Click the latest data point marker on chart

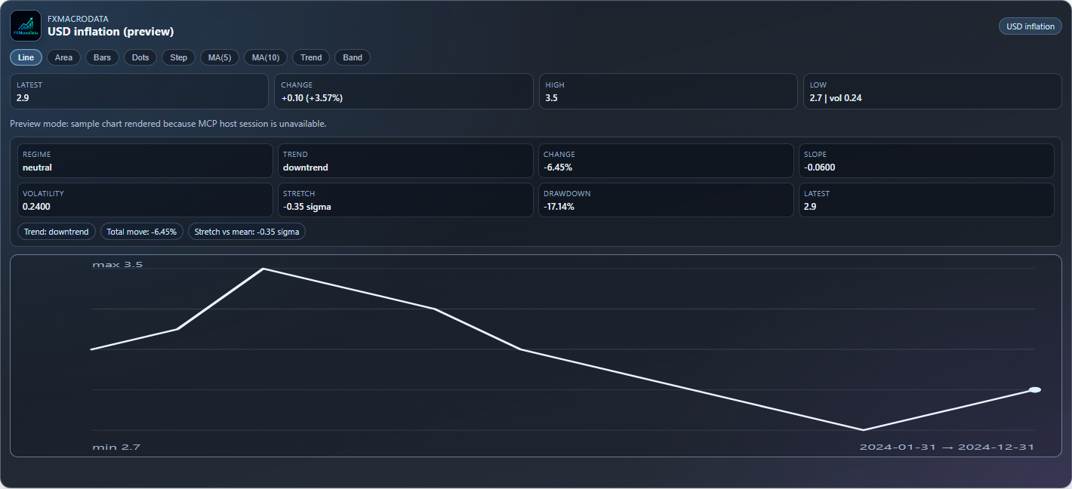[x=1035, y=390]
